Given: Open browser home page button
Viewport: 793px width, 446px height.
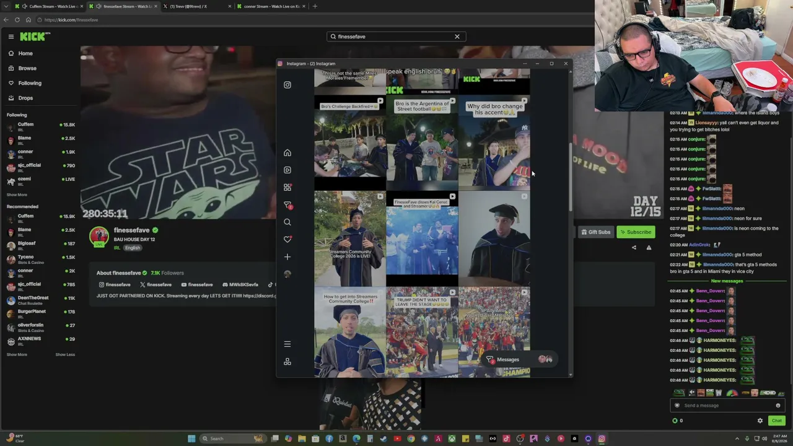Looking at the screenshot, I should [x=28, y=20].
